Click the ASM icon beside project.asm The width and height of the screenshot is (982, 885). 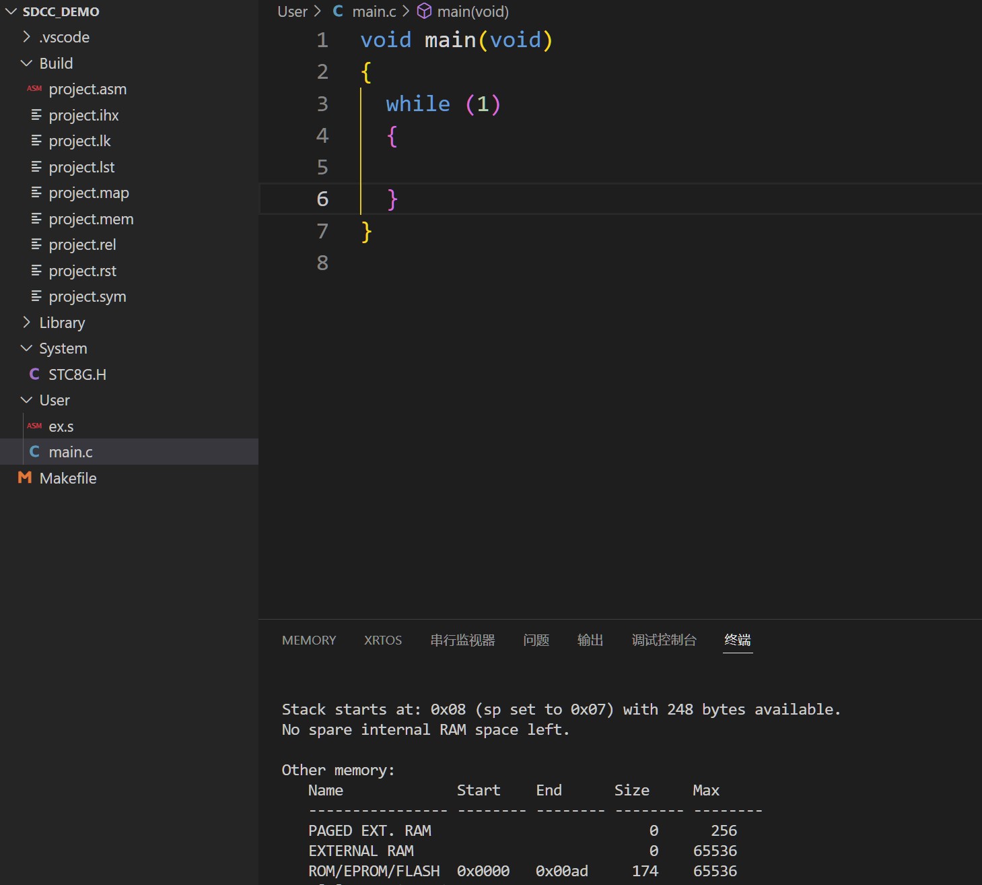coord(34,89)
